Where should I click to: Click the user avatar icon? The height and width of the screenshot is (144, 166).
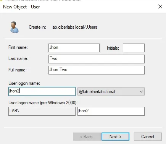[x=15, y=27]
